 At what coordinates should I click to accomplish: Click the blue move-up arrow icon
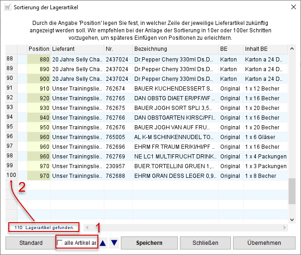click(103, 243)
